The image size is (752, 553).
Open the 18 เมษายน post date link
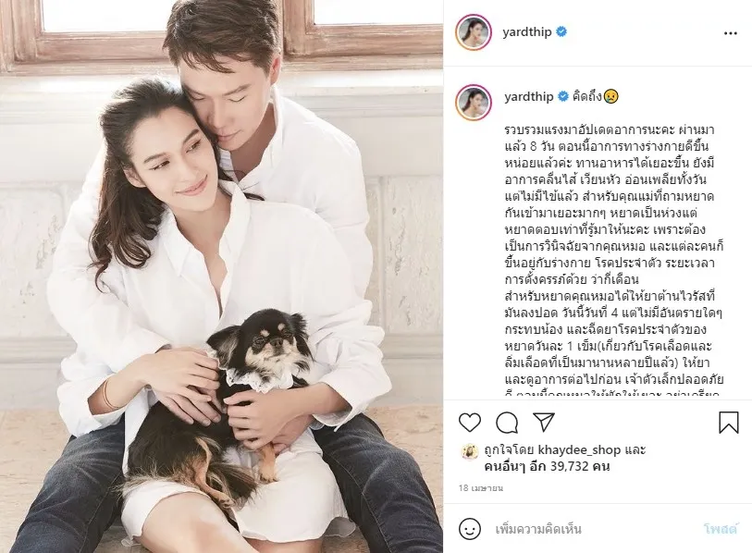coord(481,488)
